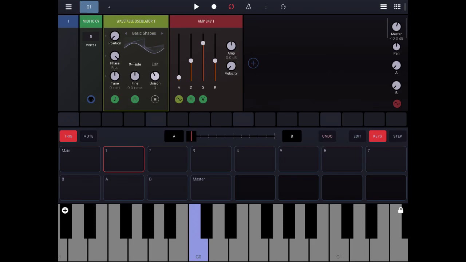Select previous wavetable with left arrow
Viewport: 466px width, 262px height.
click(x=126, y=33)
